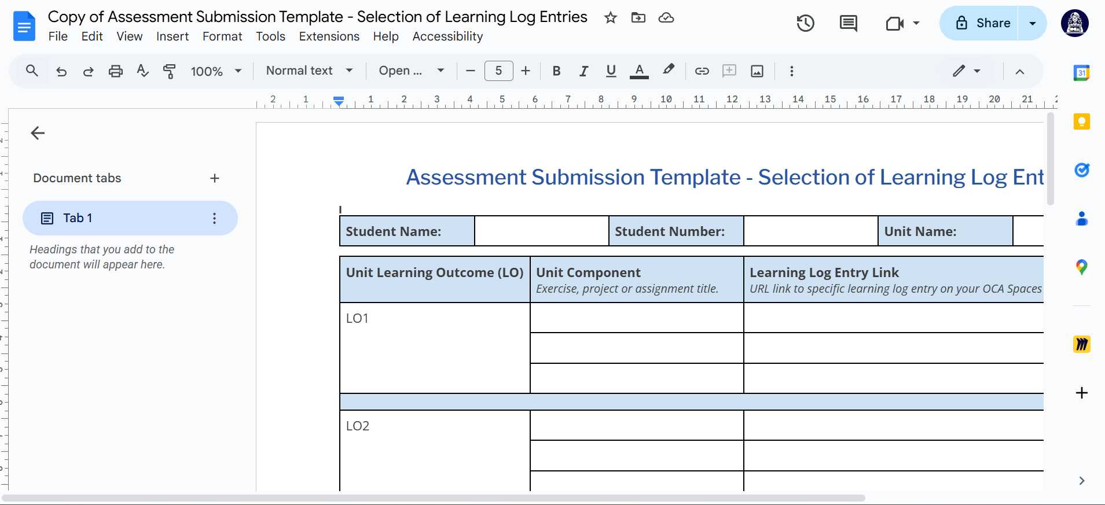Open editing mode dropdown
The height and width of the screenshot is (505, 1105).
[x=967, y=71]
